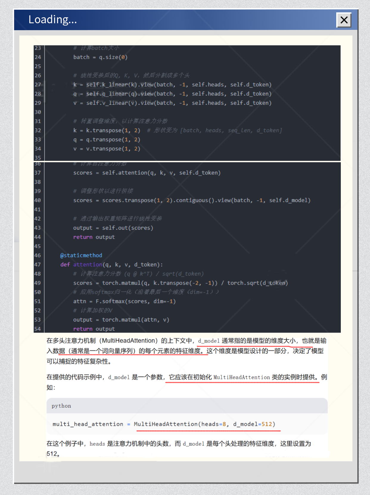Click 'output = self.out(scores)' line
The height and width of the screenshot is (495, 370).
pyautogui.click(x=113, y=228)
